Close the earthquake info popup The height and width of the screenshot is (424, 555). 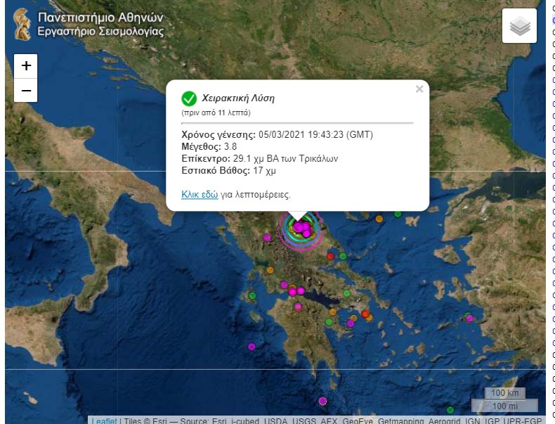[x=419, y=89]
